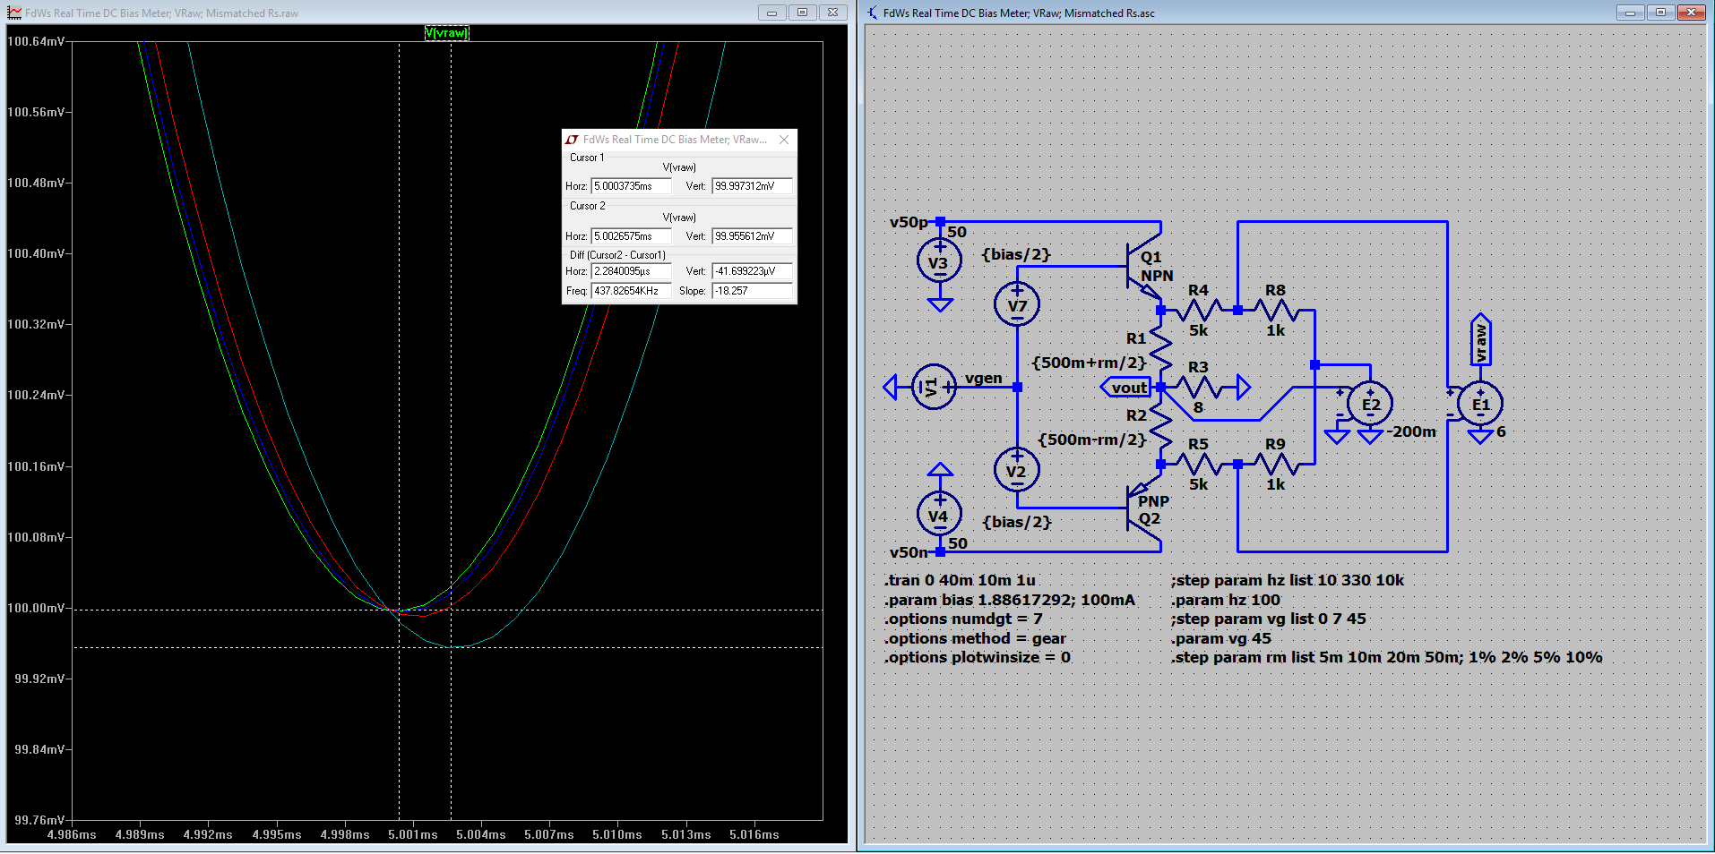Image resolution: width=1715 pixels, height=854 pixels.
Task: Click Diff Vert value field
Action: 752,271
